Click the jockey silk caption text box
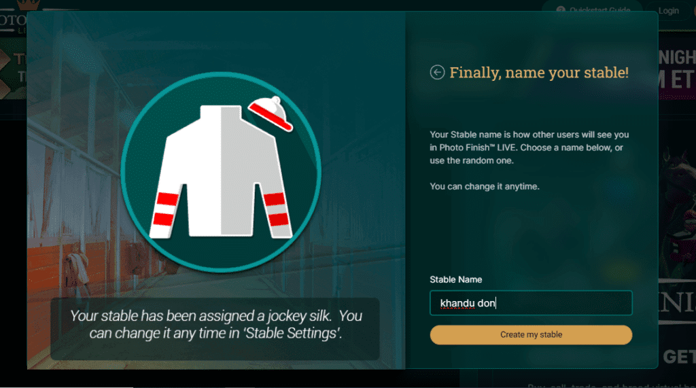The height and width of the screenshot is (388, 696). (215, 328)
